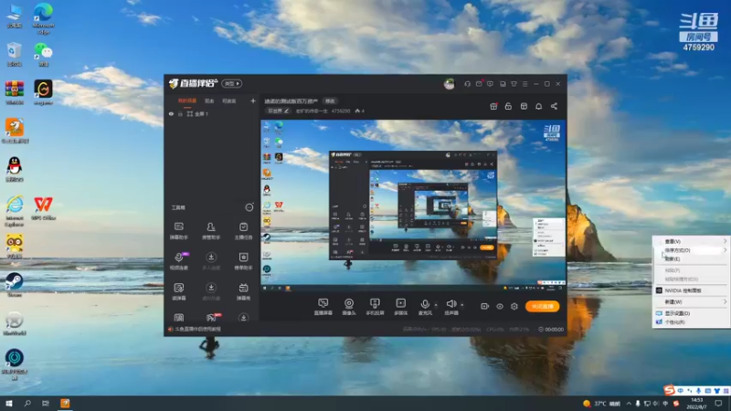Open the hamburger menu in title bar

(524, 84)
